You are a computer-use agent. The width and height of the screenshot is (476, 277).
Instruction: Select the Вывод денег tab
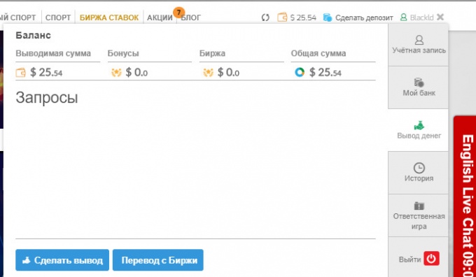tap(419, 130)
